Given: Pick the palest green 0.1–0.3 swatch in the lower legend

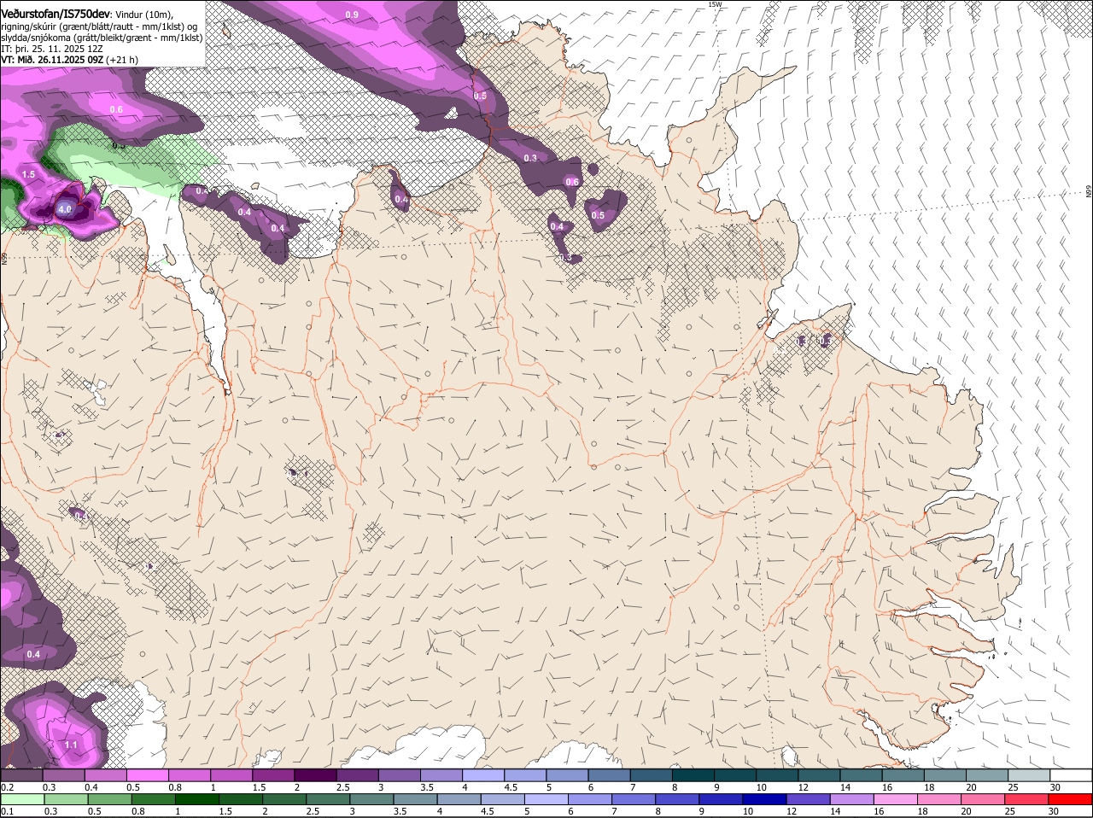Looking at the screenshot, I should point(22,799).
